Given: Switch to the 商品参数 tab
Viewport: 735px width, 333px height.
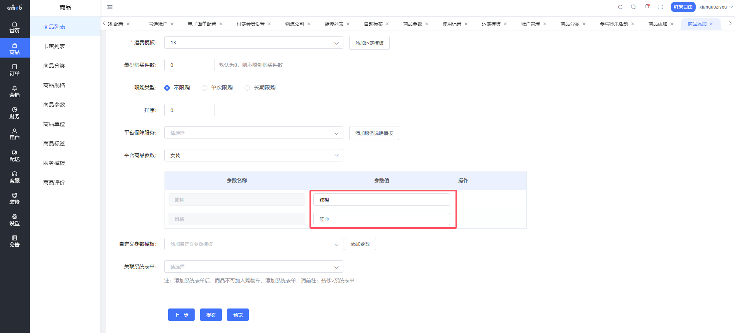Looking at the screenshot, I should pyautogui.click(x=412, y=24).
